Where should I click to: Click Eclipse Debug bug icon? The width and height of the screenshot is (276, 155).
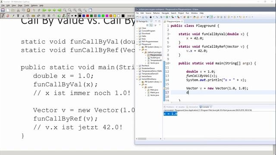coord(161,17)
